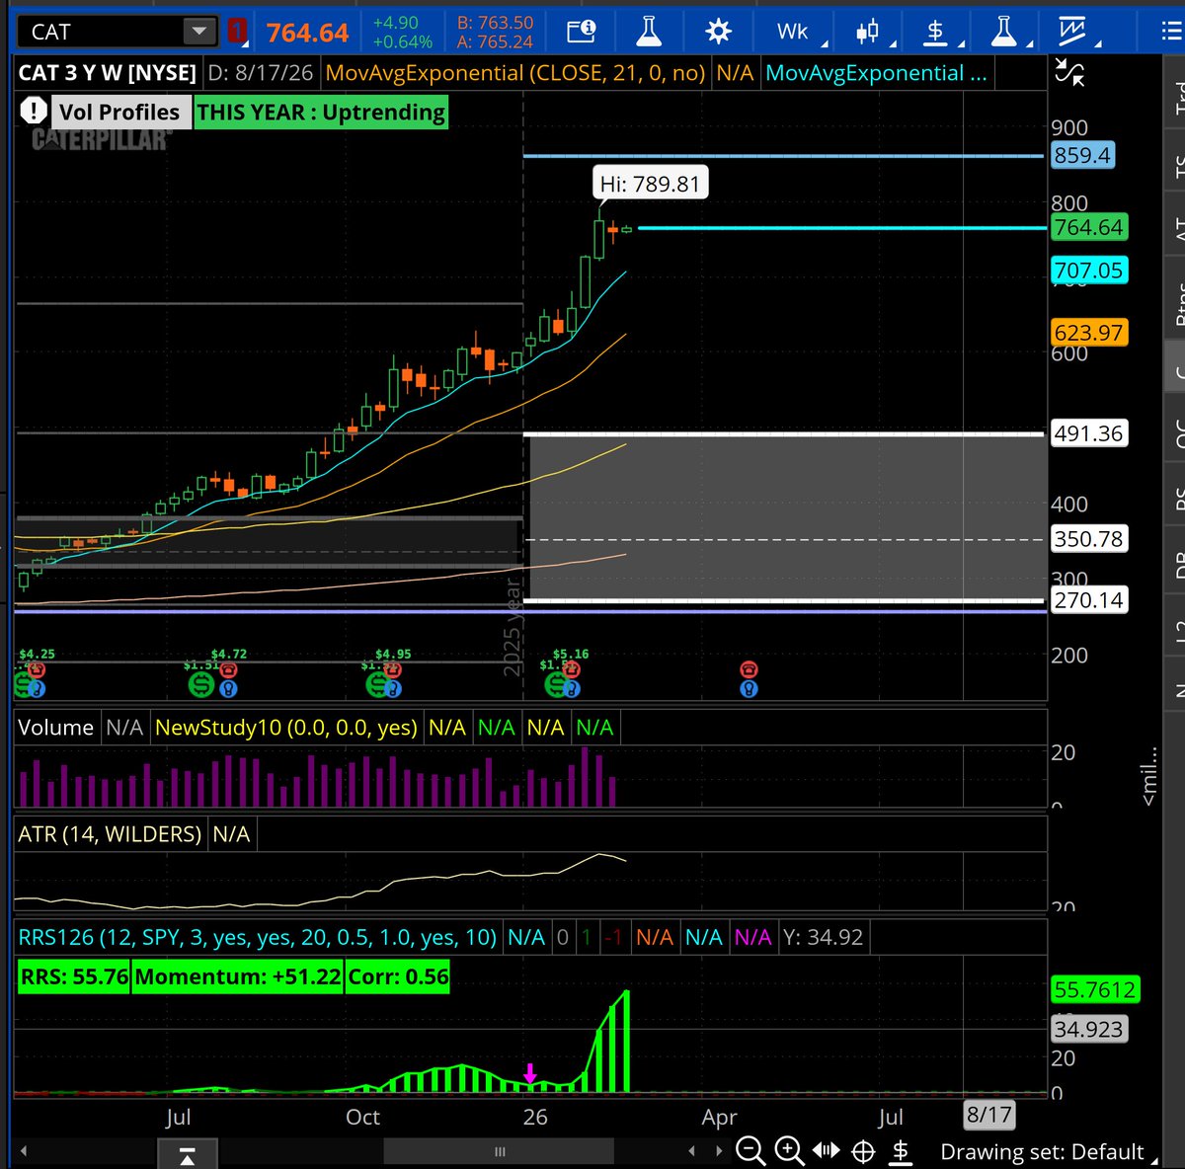Select the crosshair cursor icon
Image resolution: width=1185 pixels, height=1169 pixels.
click(863, 1151)
